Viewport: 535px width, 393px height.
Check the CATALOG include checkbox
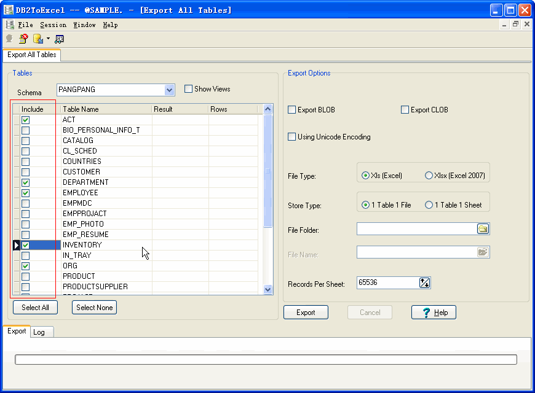pyautogui.click(x=26, y=141)
